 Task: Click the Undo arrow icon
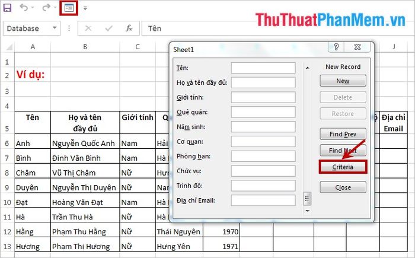pos(24,8)
